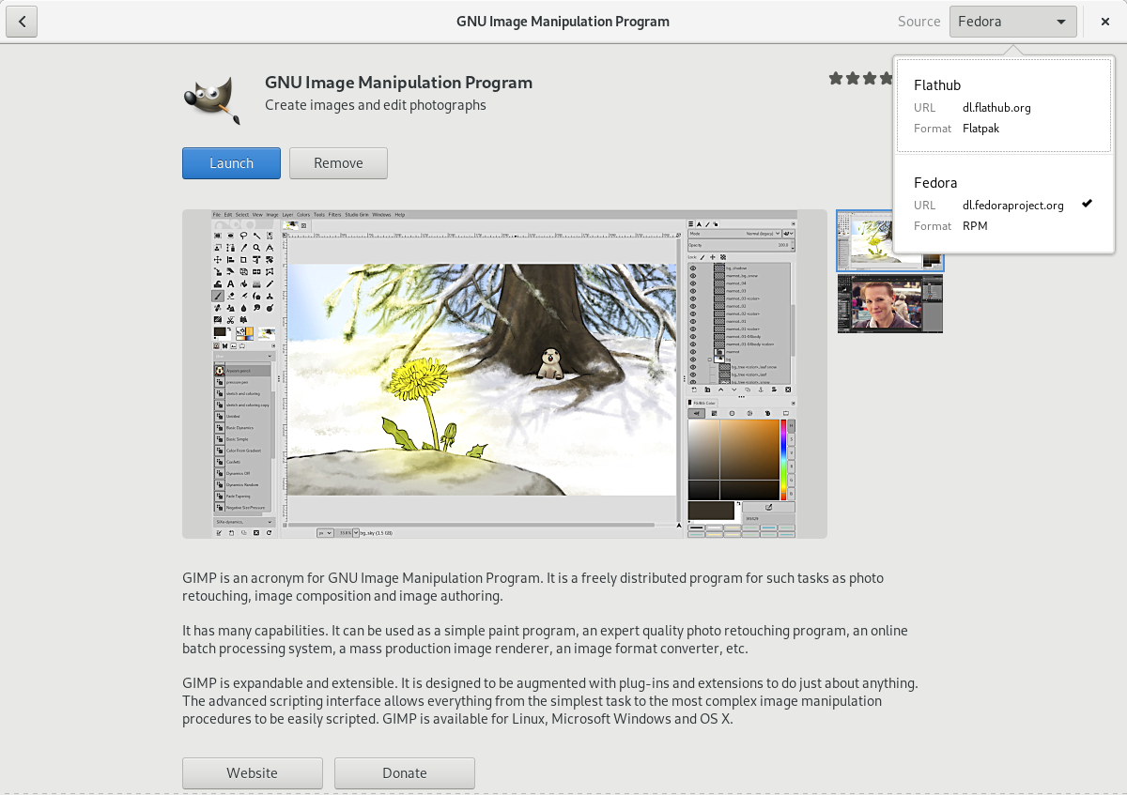
Task: Launch the GNU Image Manipulation Program
Action: [231, 163]
